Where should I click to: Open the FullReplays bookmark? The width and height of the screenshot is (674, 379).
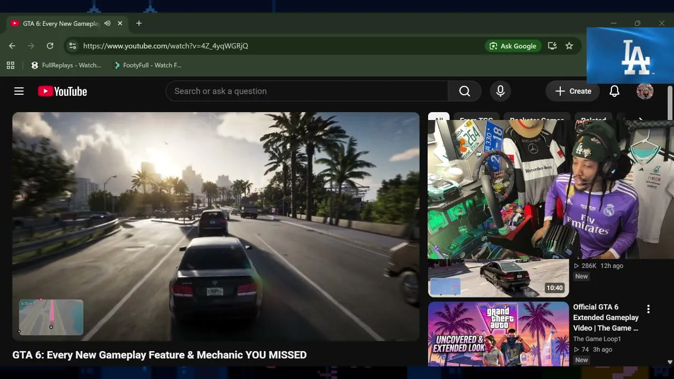coord(66,65)
